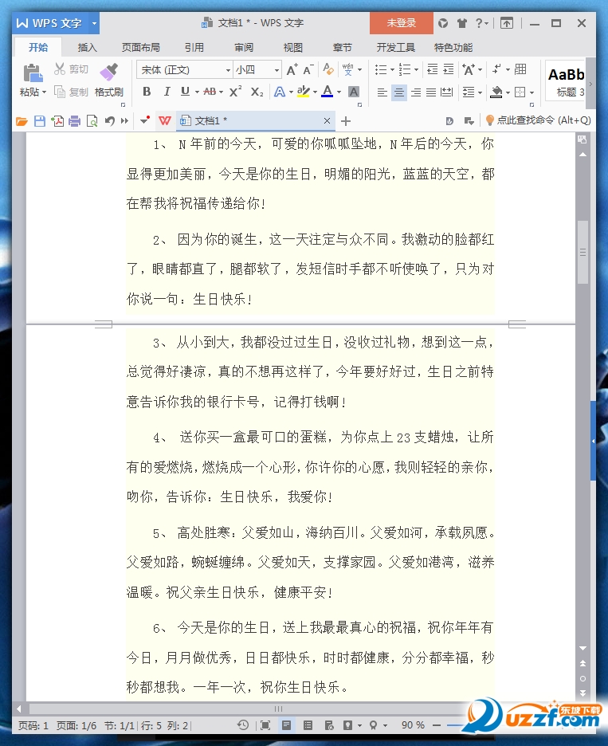Image resolution: width=608 pixels, height=746 pixels.
Task: Switch to page layout view in the status bar
Action: [286, 725]
